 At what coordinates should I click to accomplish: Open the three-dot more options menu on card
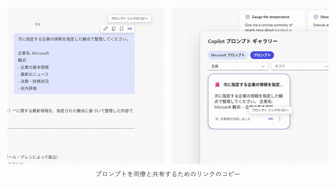(x=279, y=119)
